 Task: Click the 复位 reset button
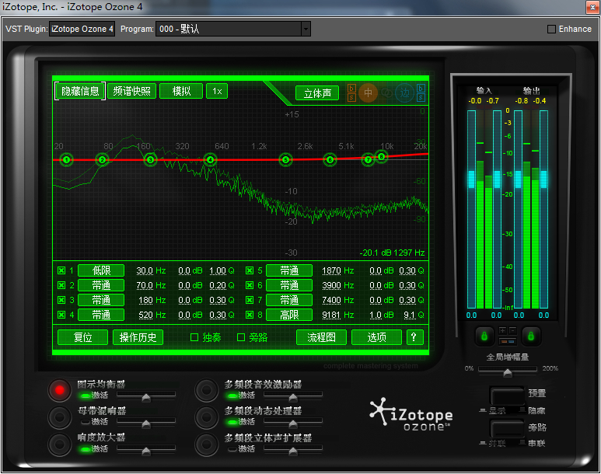click(82, 337)
